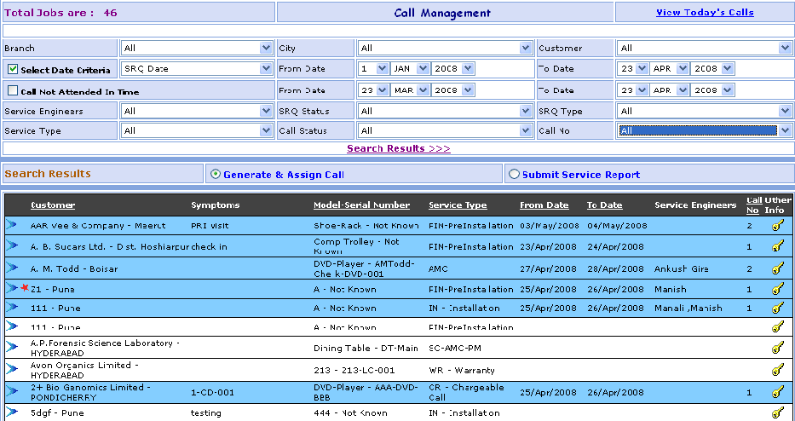
Task: Click blue arrow beside A.P.Forensic Science Laboratory
Action: click(12, 347)
